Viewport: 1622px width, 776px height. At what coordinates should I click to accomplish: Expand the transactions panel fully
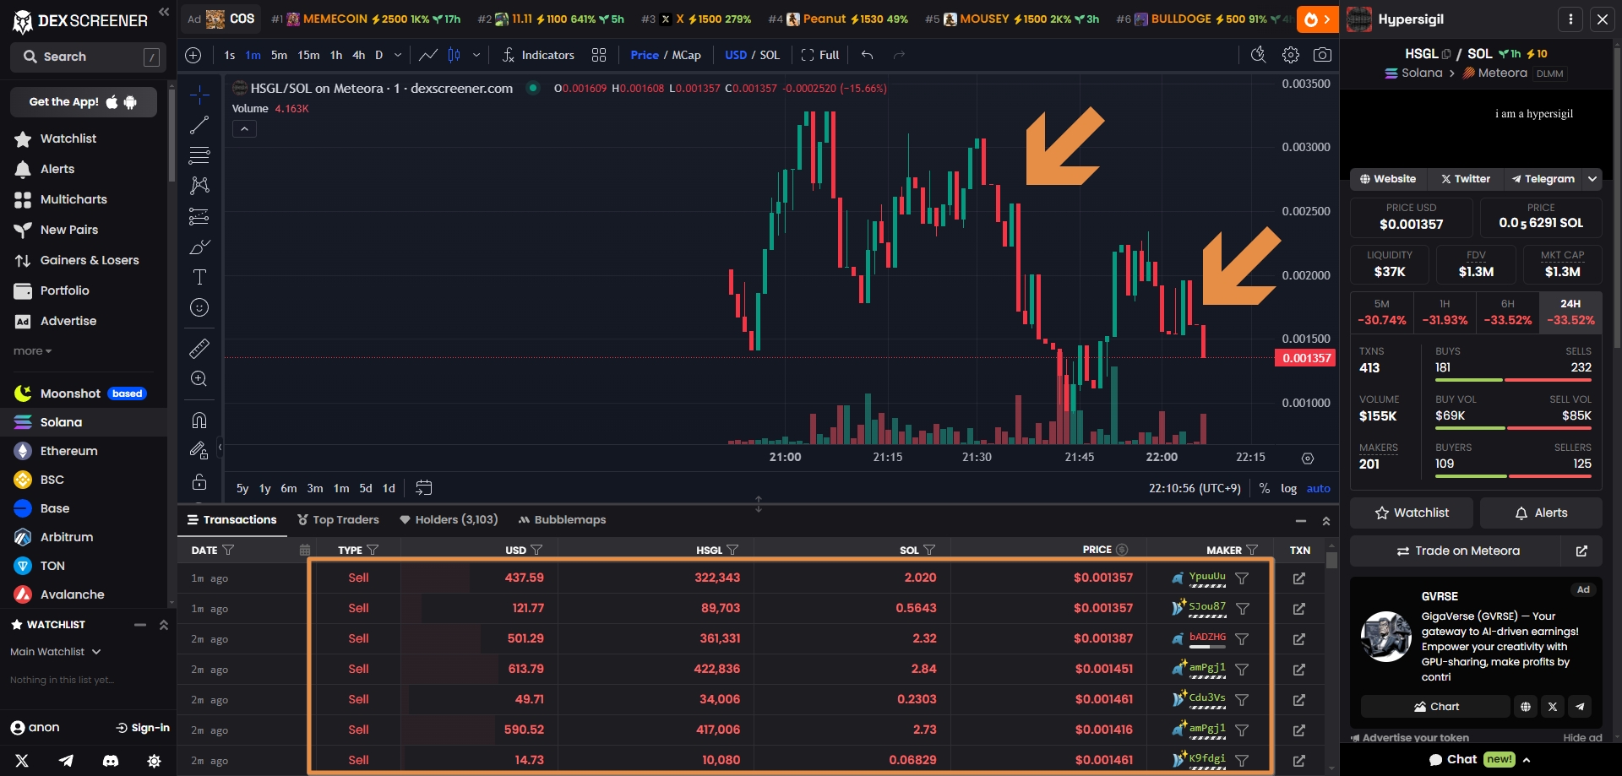(x=1326, y=521)
